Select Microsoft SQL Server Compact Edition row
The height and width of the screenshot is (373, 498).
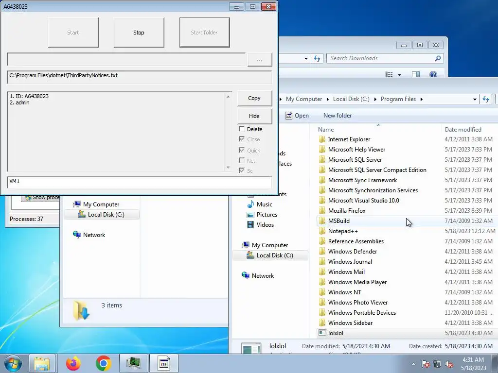coord(407,170)
